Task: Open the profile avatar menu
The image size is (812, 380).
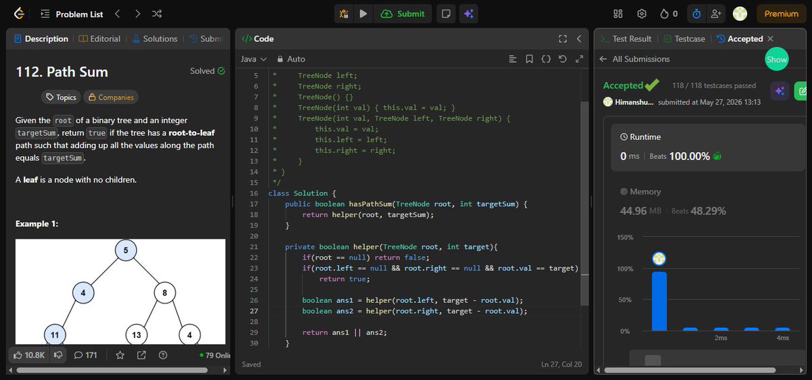Action: (740, 14)
